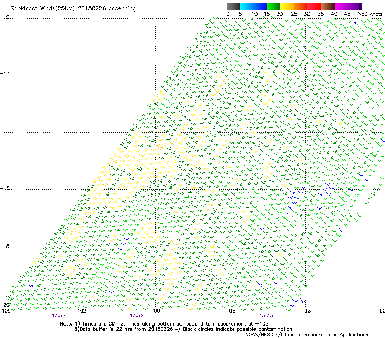Click the '-105' longitude axis label
The image size is (385, 338).
pos(5,311)
